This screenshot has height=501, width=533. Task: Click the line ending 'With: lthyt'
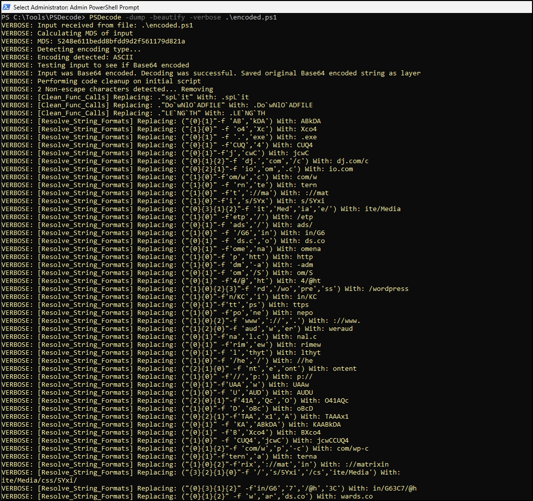(161, 353)
